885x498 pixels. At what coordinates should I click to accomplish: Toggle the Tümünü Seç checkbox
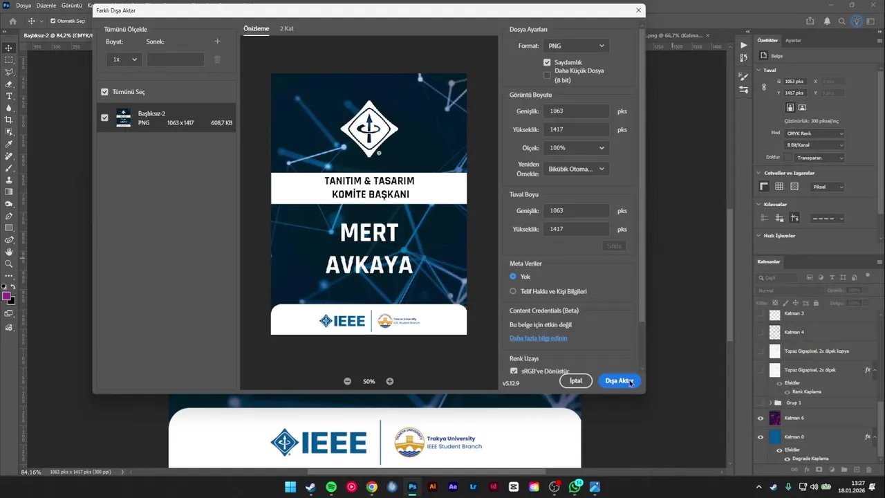point(104,92)
